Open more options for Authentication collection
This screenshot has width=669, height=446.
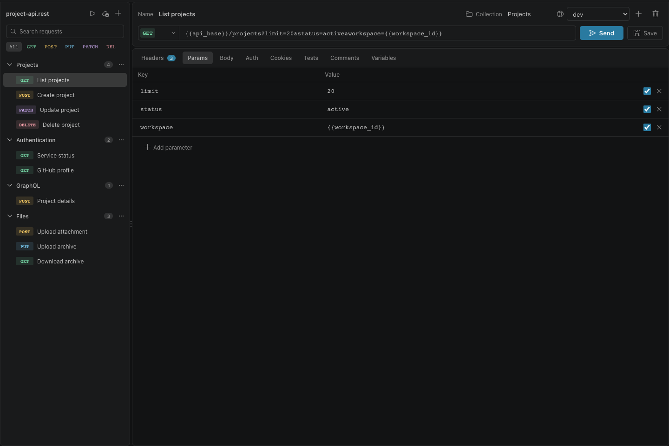pyautogui.click(x=121, y=140)
